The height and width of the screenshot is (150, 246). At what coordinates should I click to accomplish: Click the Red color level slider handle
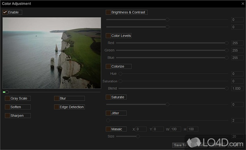click(x=227, y=43)
